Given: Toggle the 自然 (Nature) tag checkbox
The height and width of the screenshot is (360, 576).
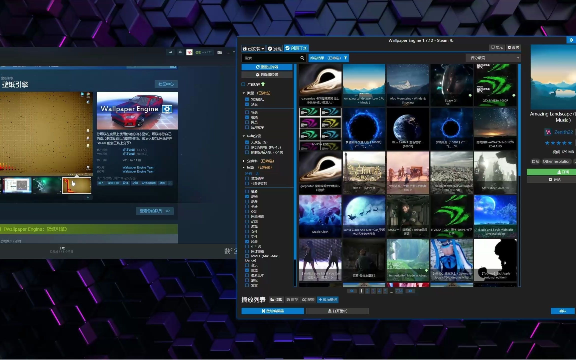Looking at the screenshot, I should coord(247,270).
